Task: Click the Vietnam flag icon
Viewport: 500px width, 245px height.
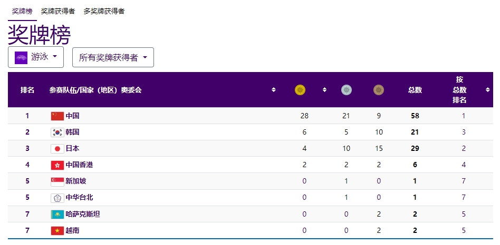Action: click(x=57, y=230)
